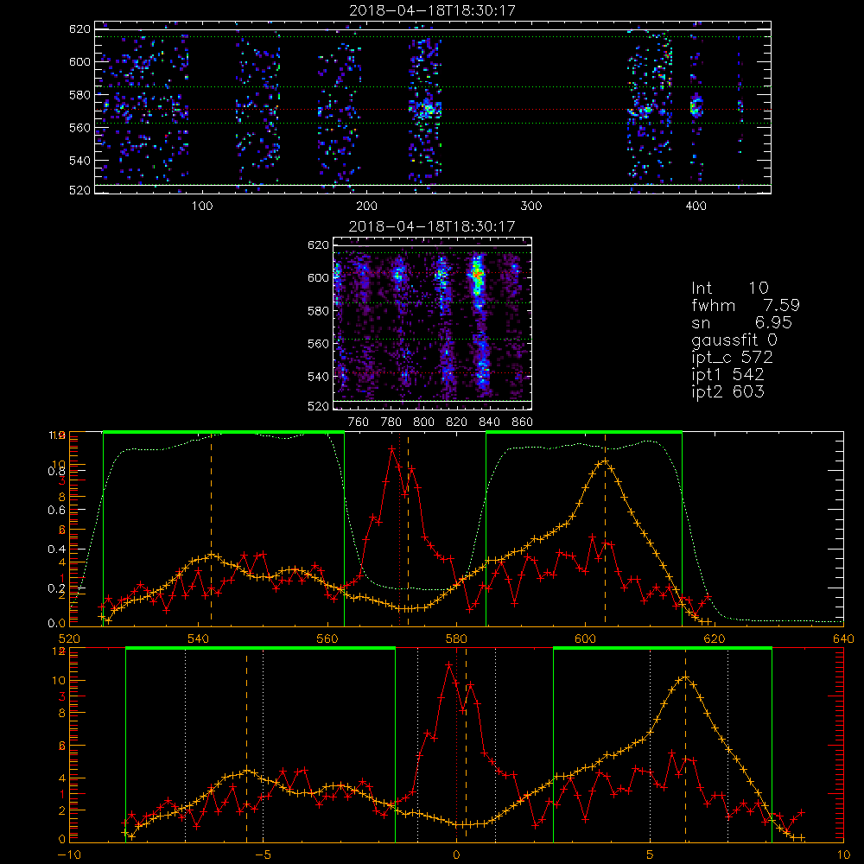Click x-axis label 100 of the top image
Image resolution: width=864 pixels, height=864 pixels.
tap(202, 206)
